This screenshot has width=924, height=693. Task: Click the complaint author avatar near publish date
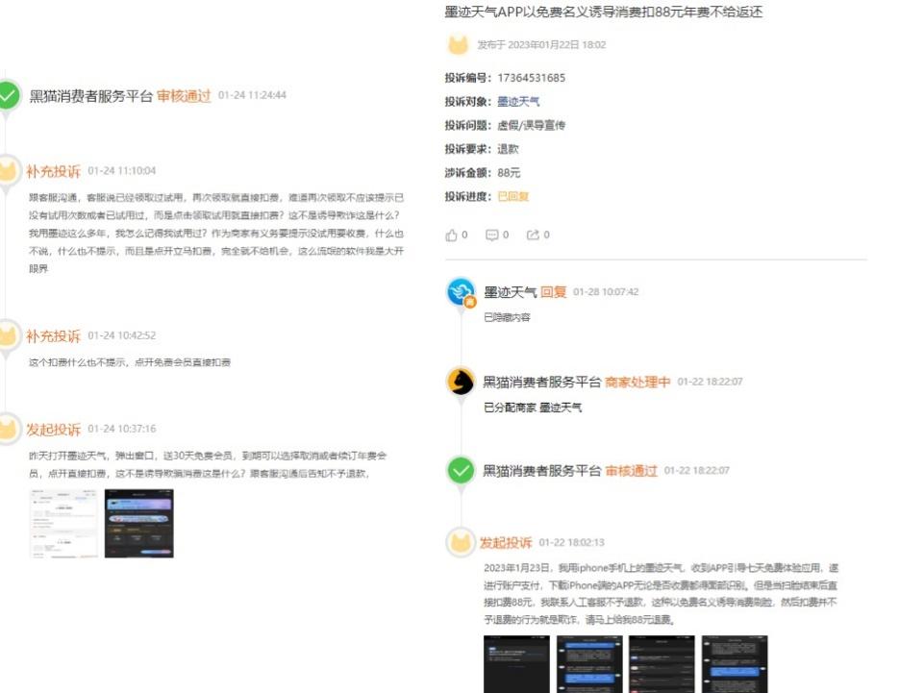tap(459, 44)
